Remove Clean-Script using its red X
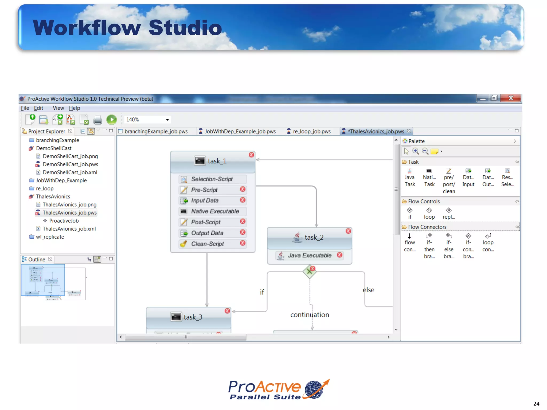The height and width of the screenshot is (410, 547). coord(243,243)
